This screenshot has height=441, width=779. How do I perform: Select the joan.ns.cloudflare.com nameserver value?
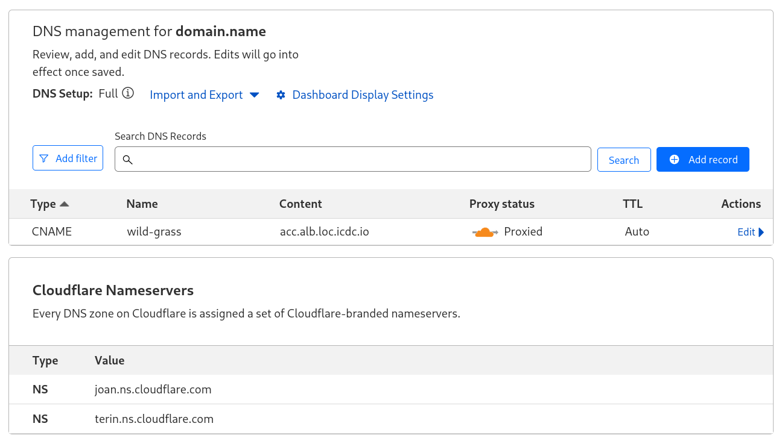(153, 390)
